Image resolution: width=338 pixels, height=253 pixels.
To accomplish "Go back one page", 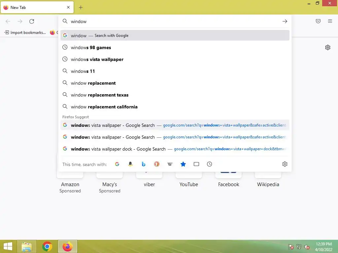I will pos(8,21).
